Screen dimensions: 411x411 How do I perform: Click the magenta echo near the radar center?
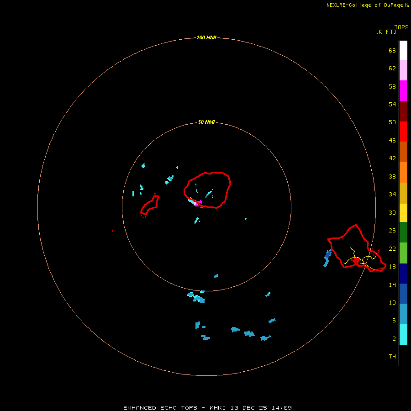[x=199, y=204]
